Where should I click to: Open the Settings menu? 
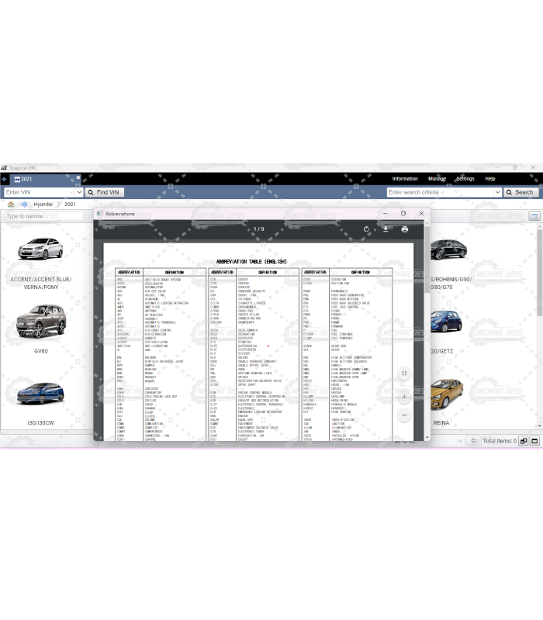pos(465,179)
